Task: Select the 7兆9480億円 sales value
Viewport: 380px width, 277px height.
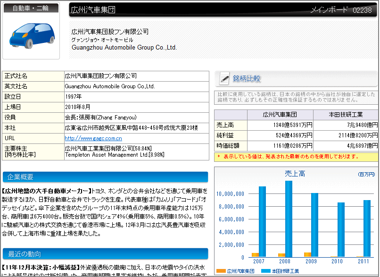Action: [x=363, y=125]
